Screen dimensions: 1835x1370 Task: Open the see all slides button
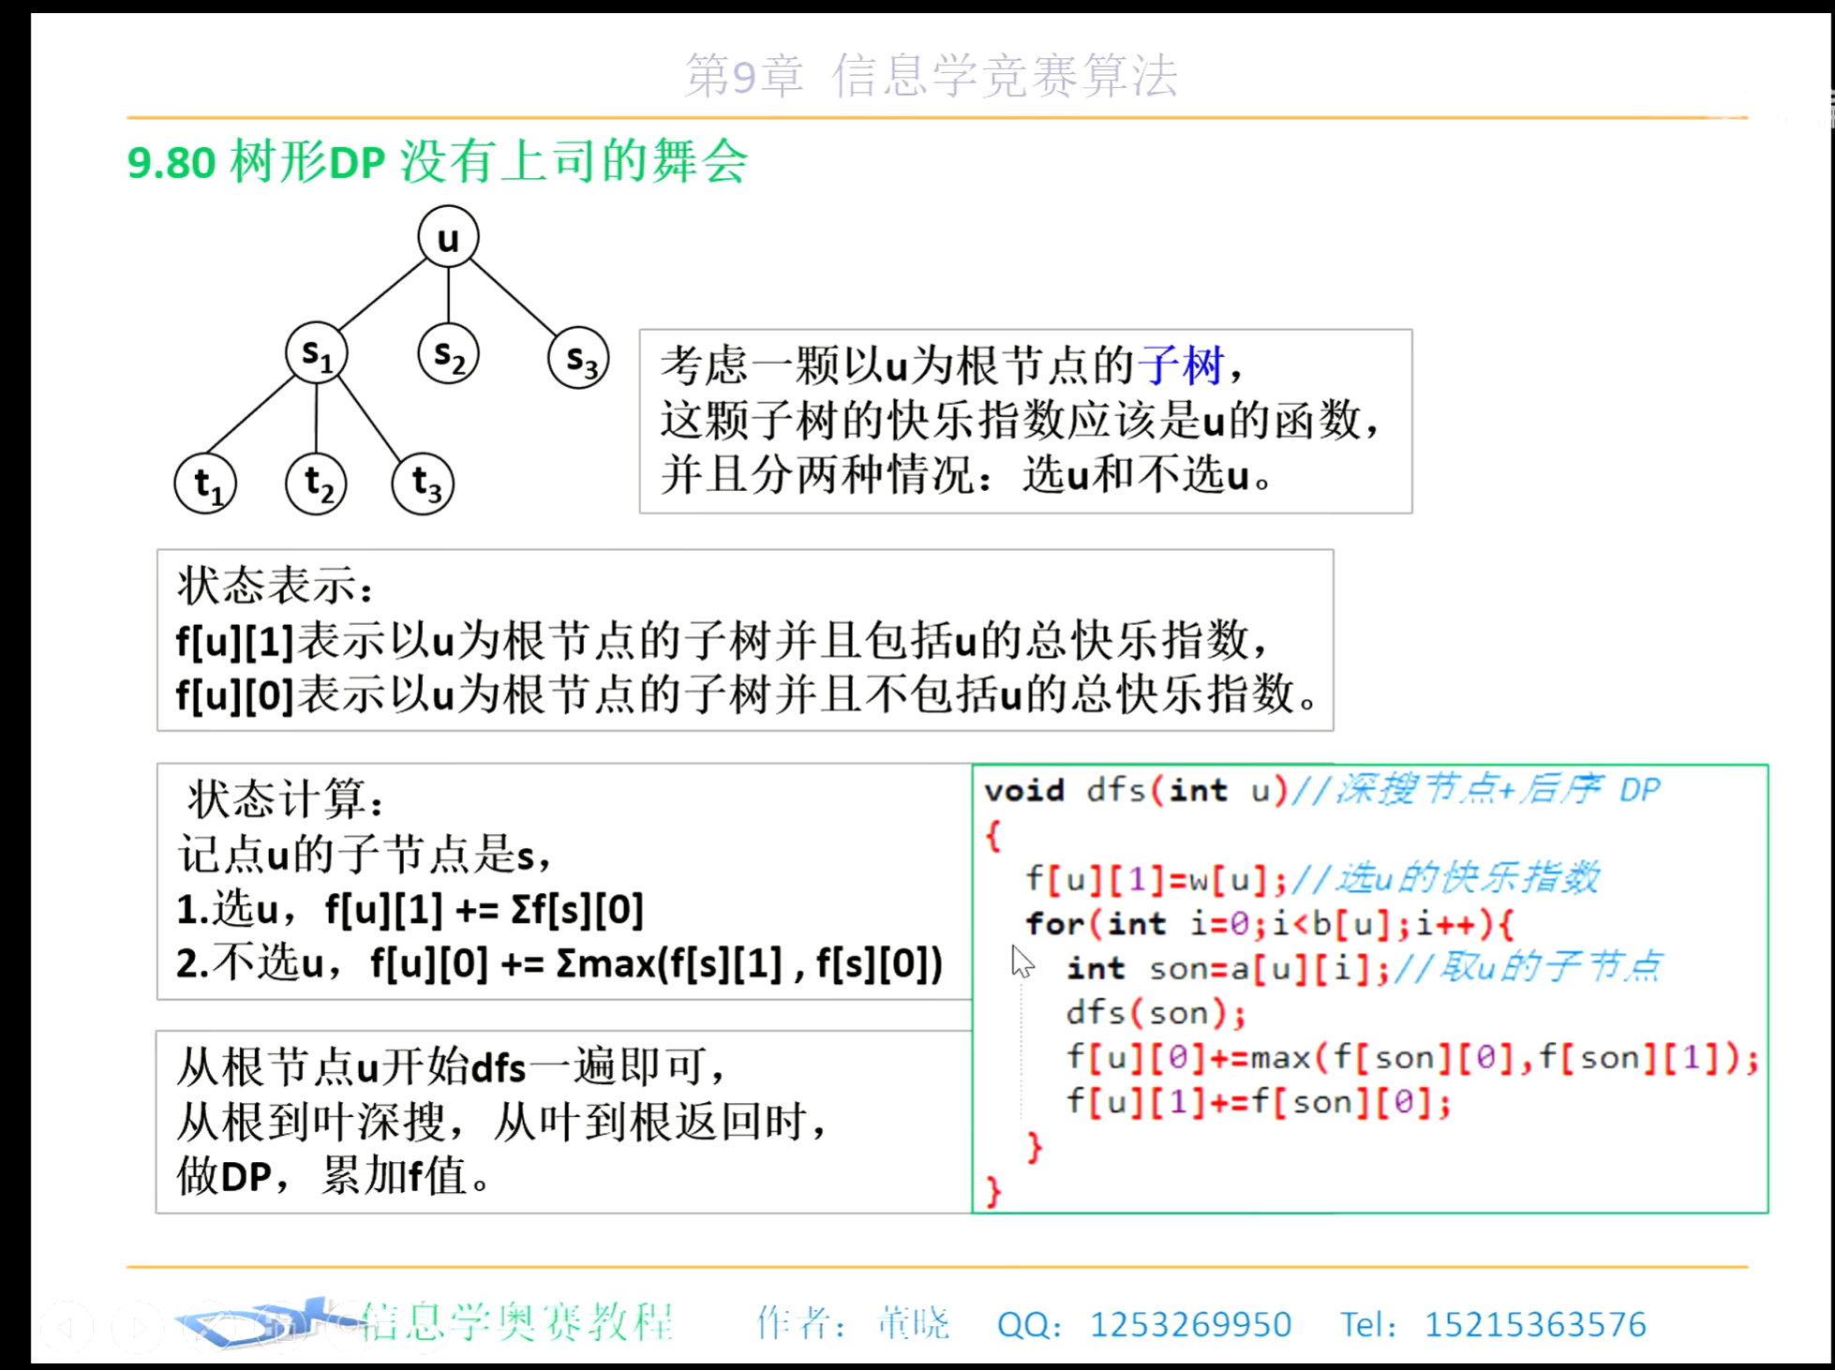coord(278,1326)
